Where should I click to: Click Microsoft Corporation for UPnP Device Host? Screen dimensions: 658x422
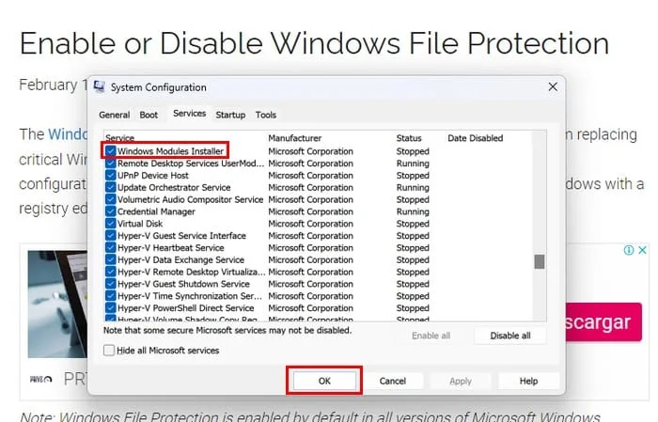pos(310,176)
